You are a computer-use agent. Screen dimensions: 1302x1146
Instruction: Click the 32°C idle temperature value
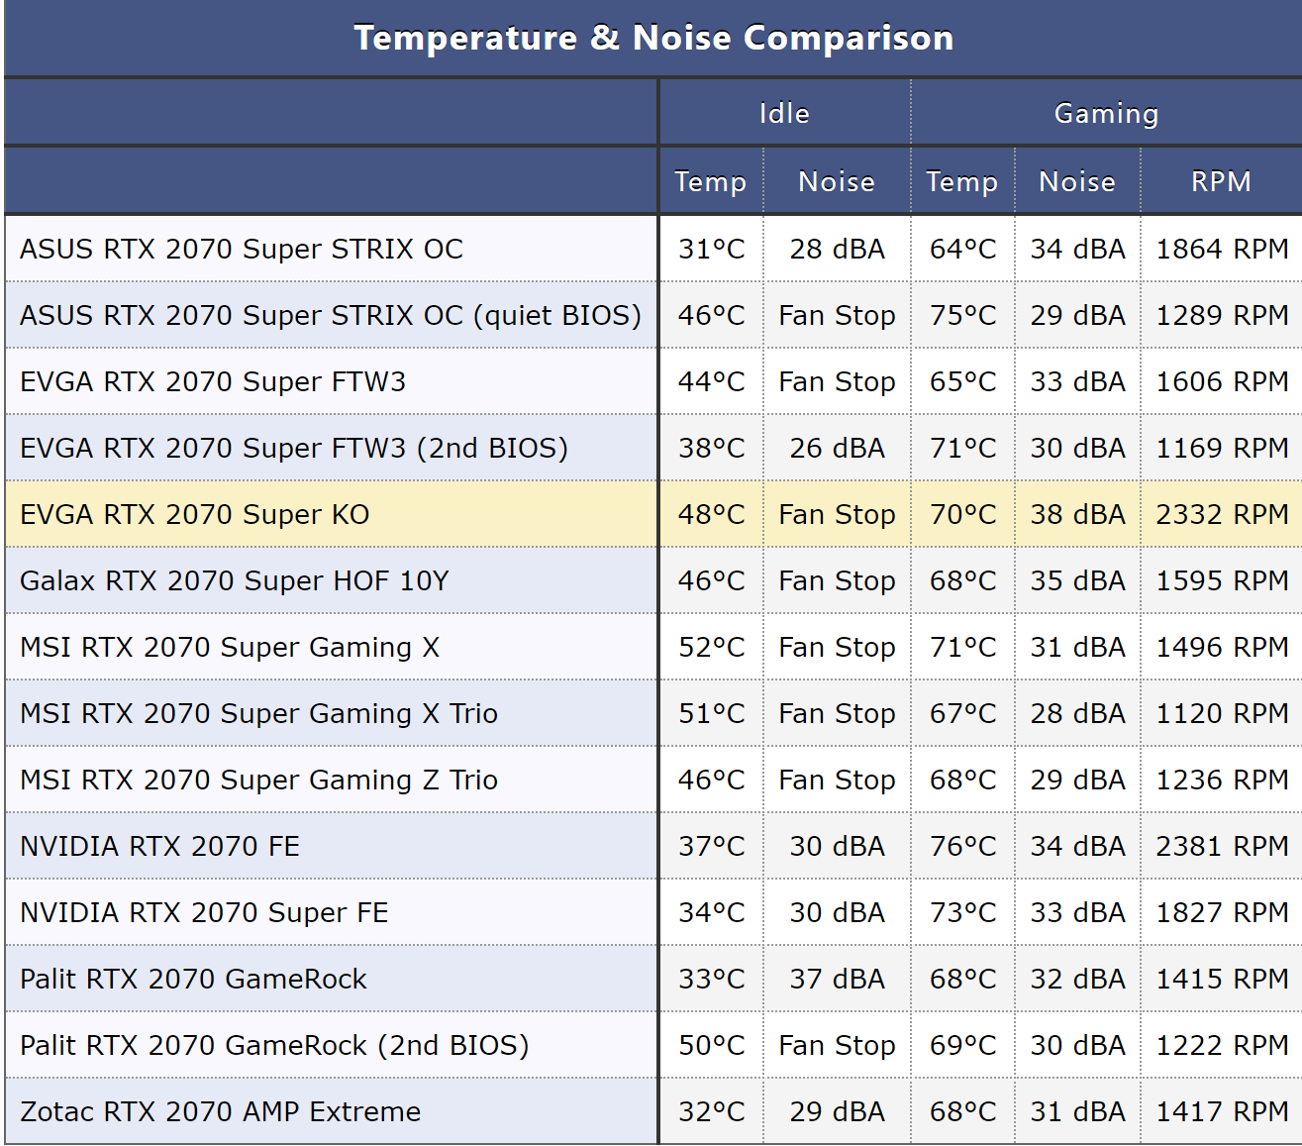[711, 1111]
